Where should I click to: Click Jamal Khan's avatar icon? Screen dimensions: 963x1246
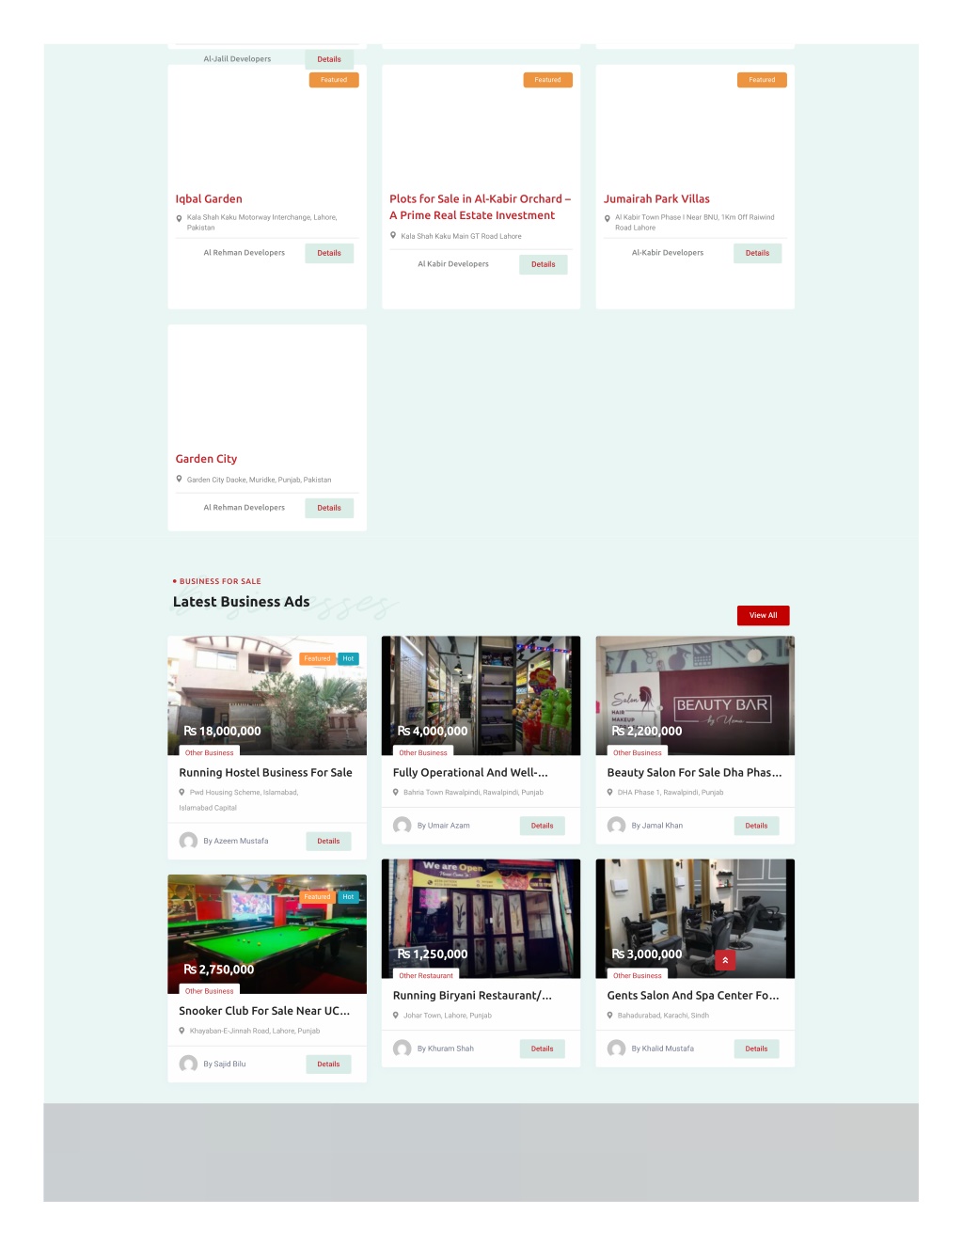tap(616, 825)
